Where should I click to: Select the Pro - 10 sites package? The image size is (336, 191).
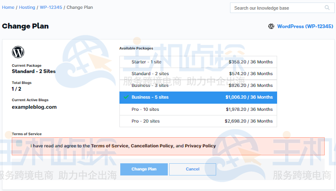[x=198, y=109]
